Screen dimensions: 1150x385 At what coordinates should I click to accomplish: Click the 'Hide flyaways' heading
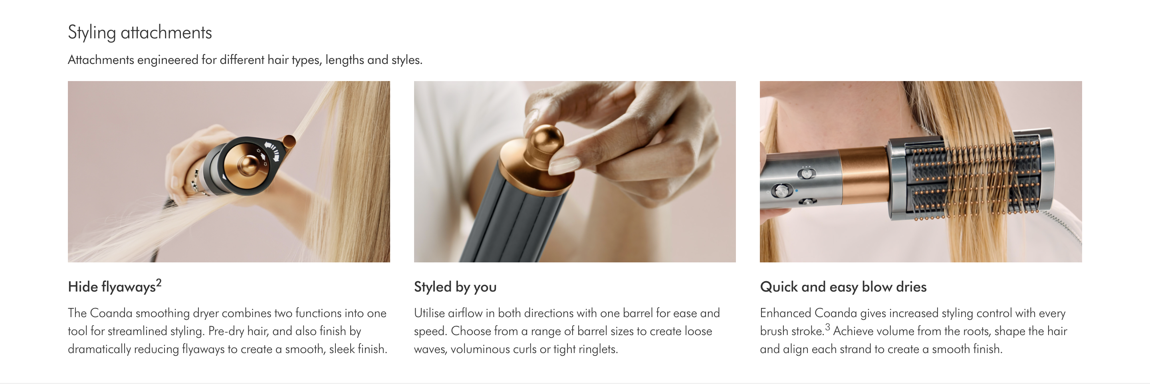tap(112, 287)
